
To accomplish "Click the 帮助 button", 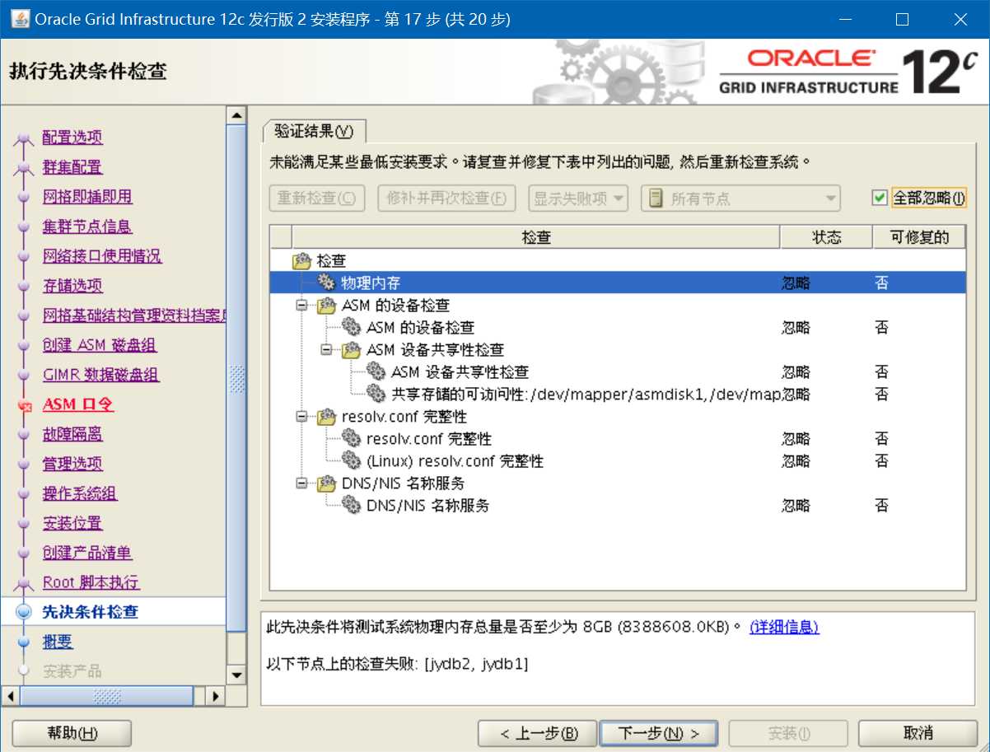I will point(72,733).
